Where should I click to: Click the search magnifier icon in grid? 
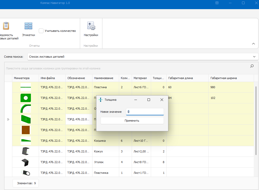(x=252, y=66)
